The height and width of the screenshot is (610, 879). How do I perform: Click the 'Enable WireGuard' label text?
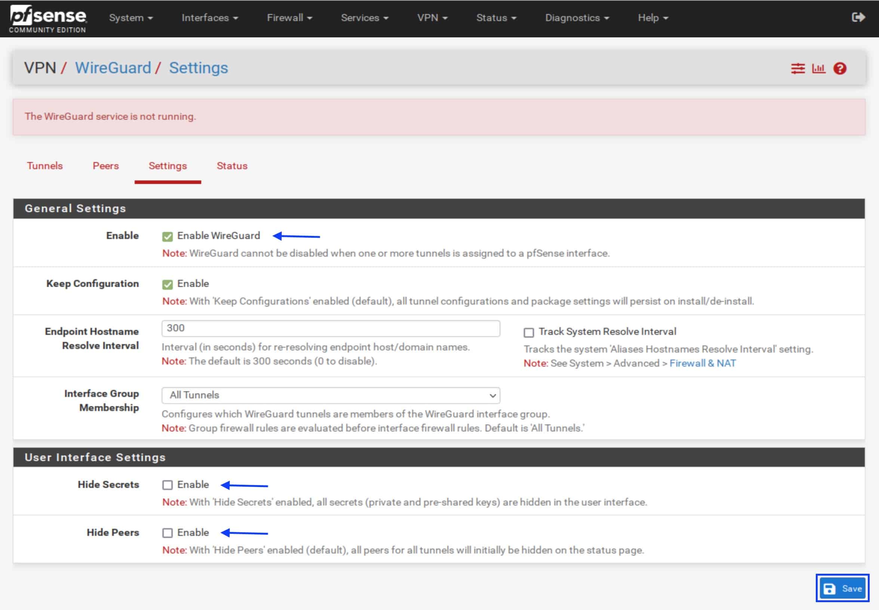[x=218, y=236]
